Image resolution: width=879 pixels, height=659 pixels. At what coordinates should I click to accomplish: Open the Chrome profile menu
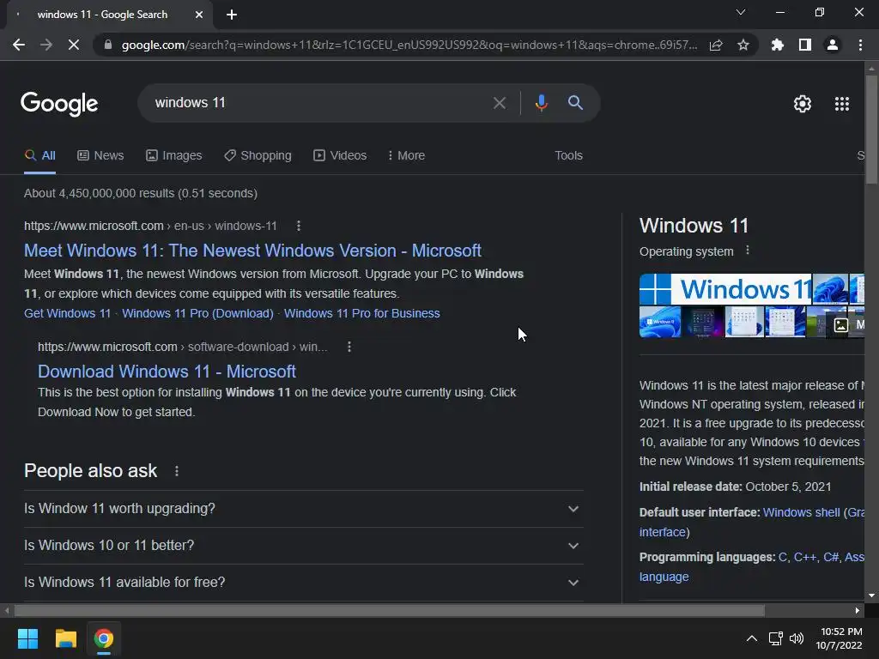point(833,45)
